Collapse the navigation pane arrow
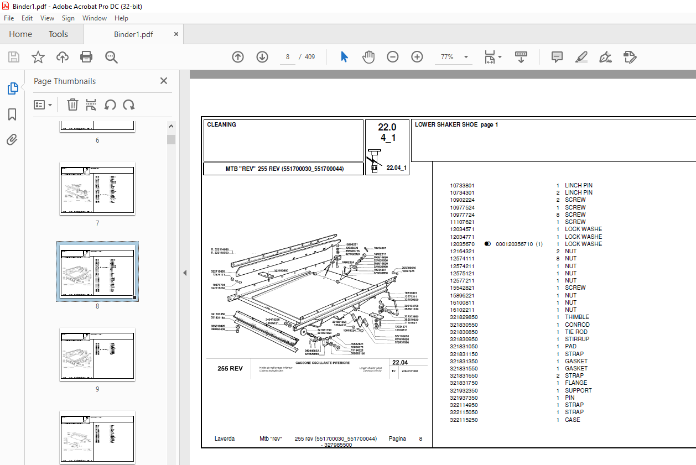 185,273
